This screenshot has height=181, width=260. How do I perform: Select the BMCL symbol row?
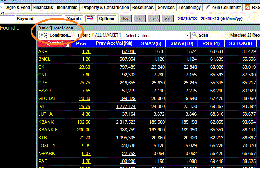(x=44, y=59)
